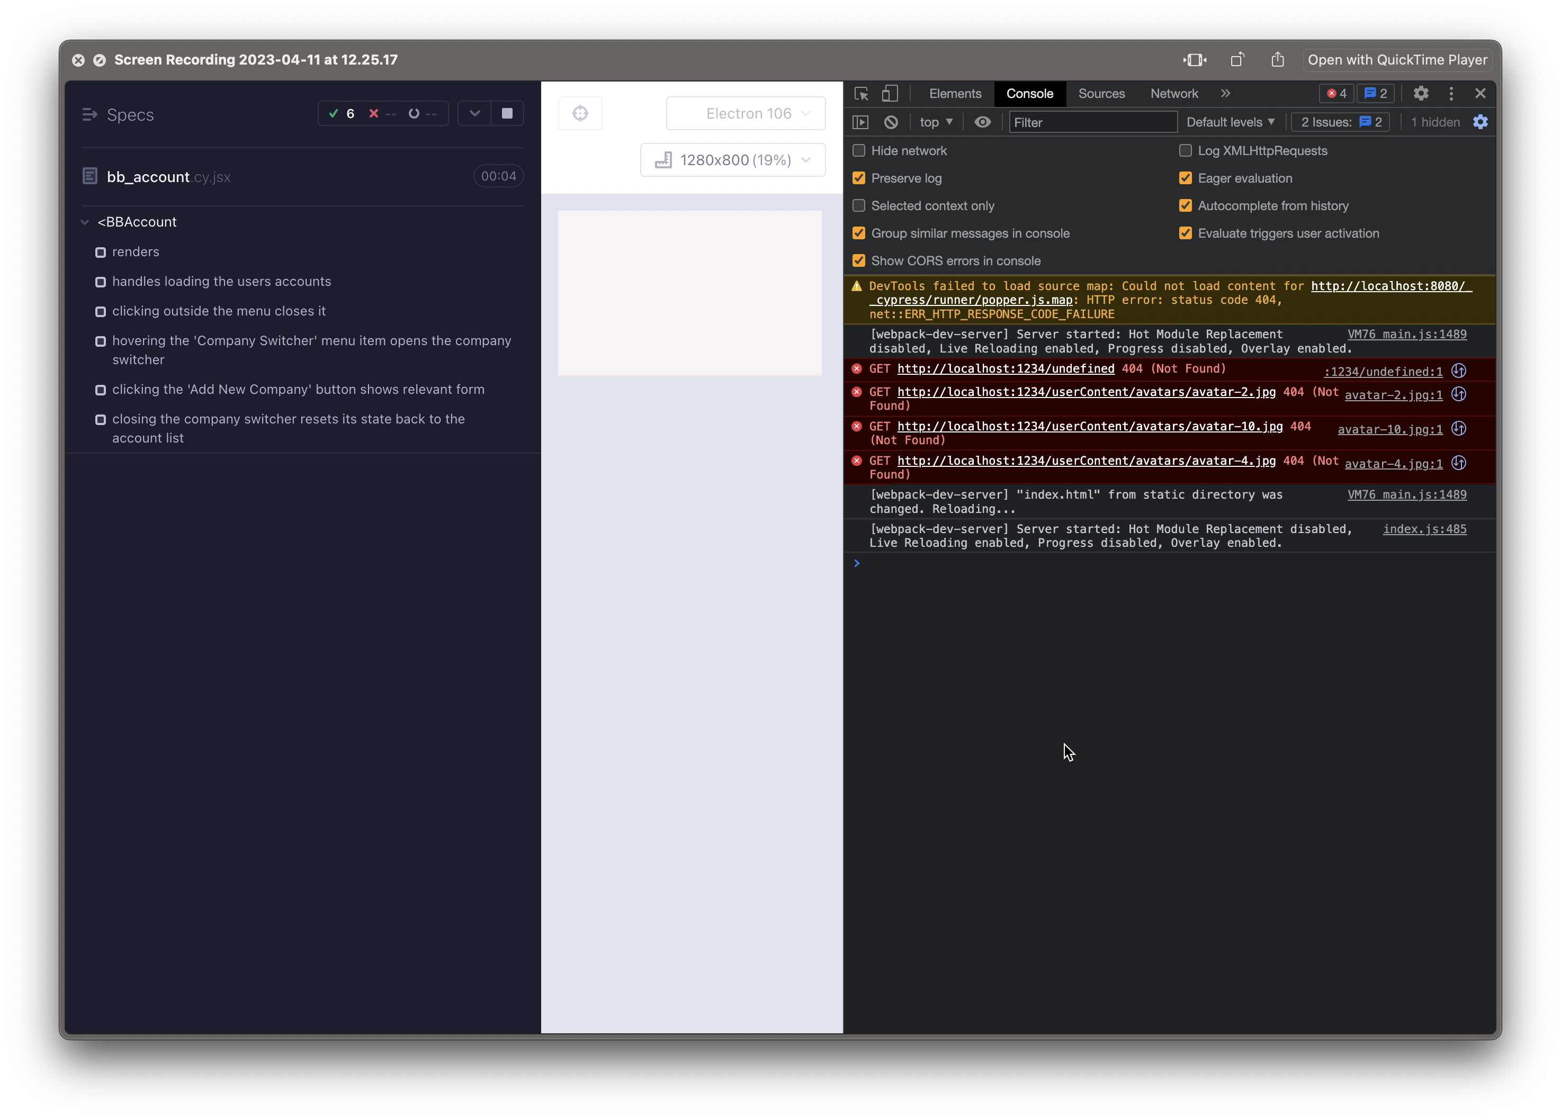Open the console sidebar panel icon
Viewport: 1561px width, 1118px height.
pyautogui.click(x=860, y=122)
